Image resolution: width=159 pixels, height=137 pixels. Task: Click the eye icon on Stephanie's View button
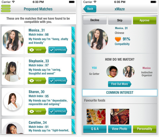(x=32, y=81)
